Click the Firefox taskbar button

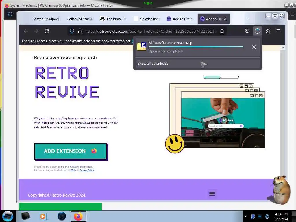click(x=78, y=216)
